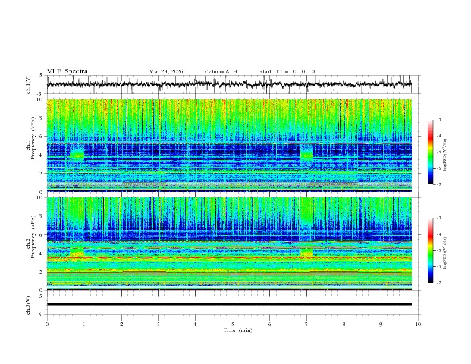The height and width of the screenshot is (364, 471).
Task: Click the 8 kHz tick on ch.1 frequency axis
Action: (x=42, y=118)
